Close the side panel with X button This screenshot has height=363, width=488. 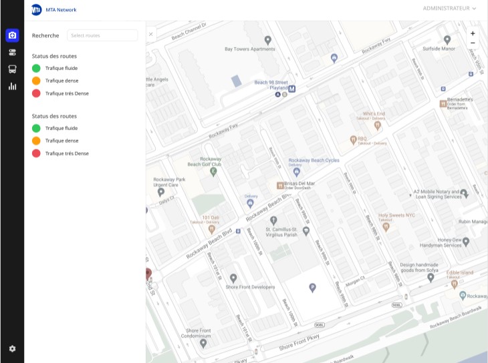point(150,34)
